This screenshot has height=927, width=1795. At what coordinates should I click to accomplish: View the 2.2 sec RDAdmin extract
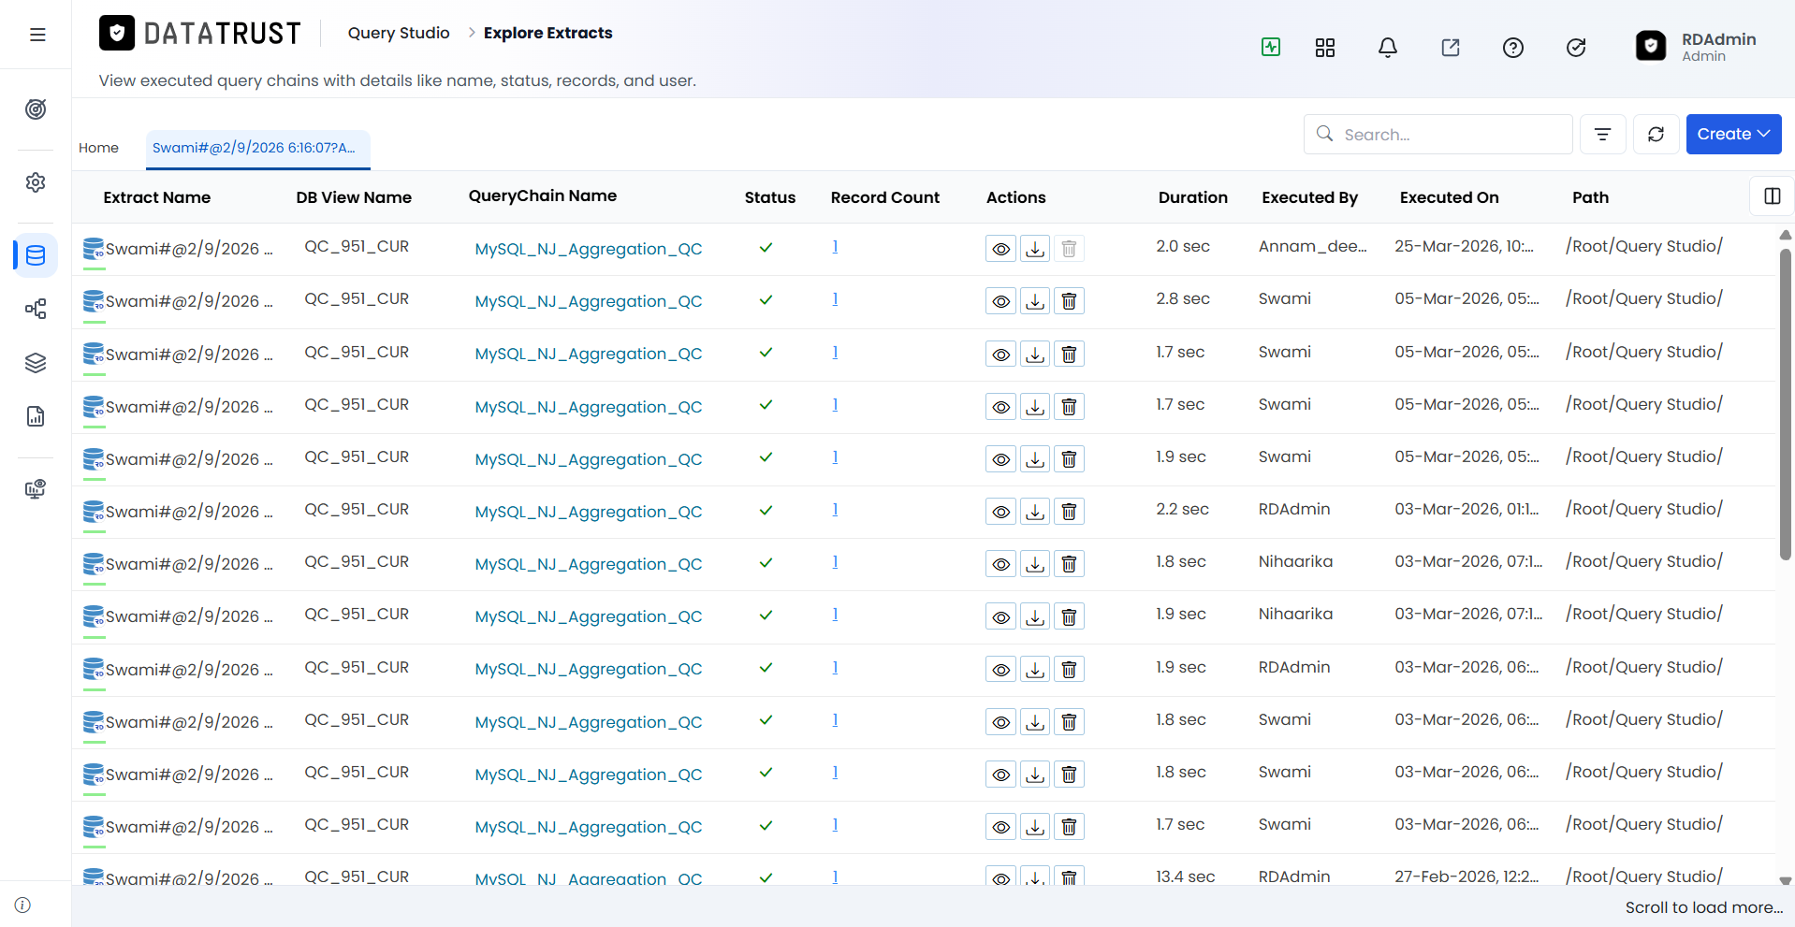pos(1000,512)
